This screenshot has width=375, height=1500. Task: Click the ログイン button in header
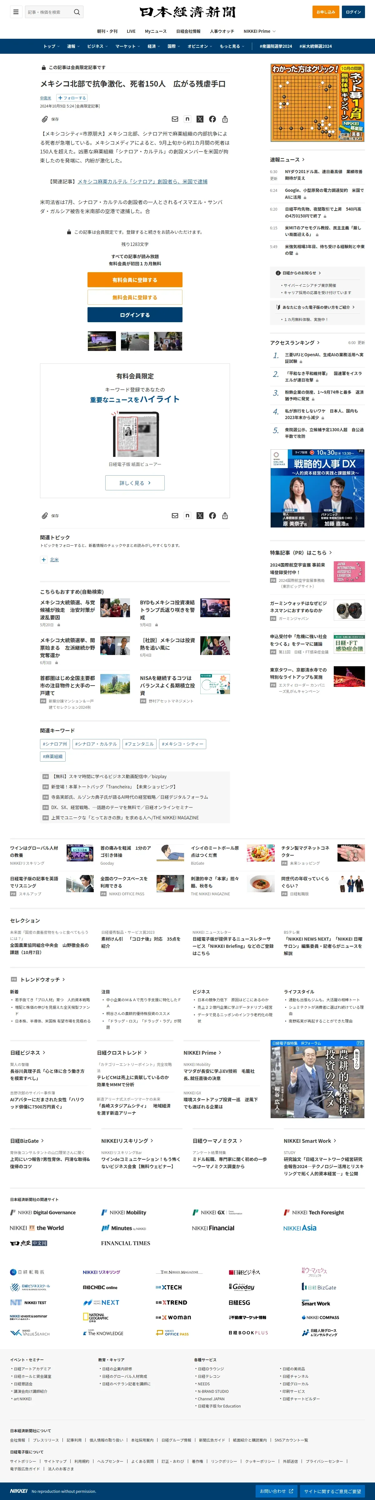point(353,12)
